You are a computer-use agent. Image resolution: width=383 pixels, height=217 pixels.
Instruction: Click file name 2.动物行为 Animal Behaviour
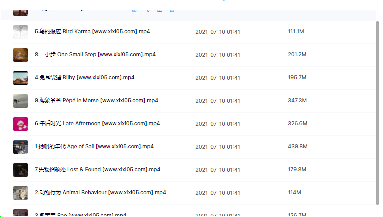click(x=100, y=193)
